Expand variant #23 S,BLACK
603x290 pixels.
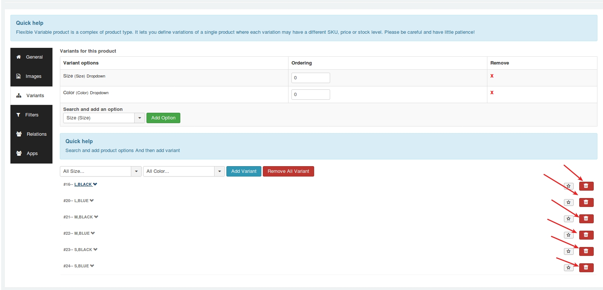point(86,250)
